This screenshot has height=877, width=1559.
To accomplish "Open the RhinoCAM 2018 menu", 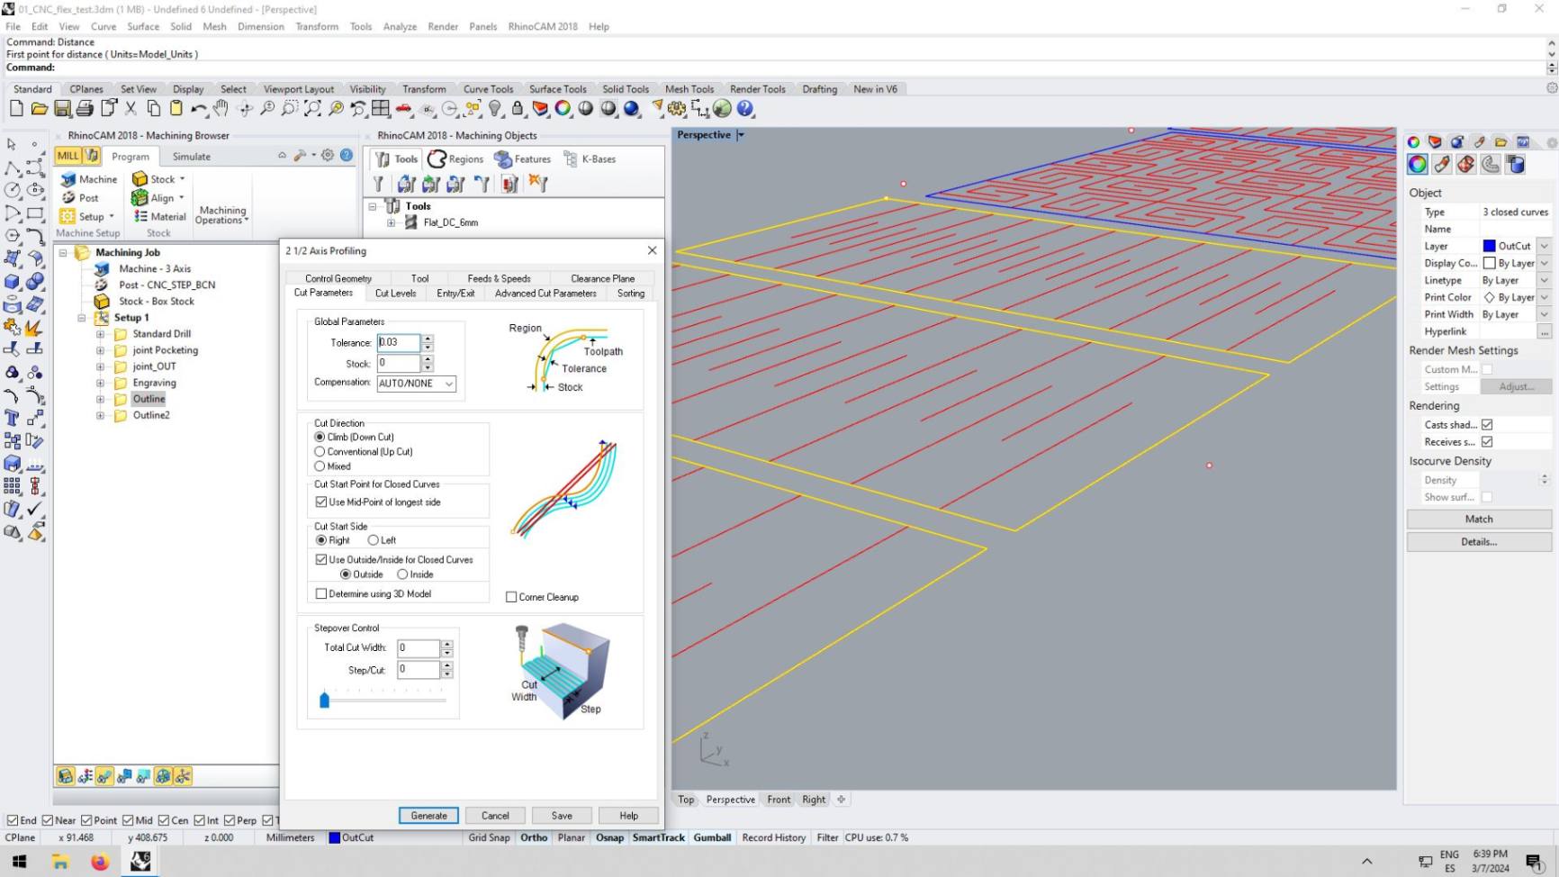I will coord(543,26).
